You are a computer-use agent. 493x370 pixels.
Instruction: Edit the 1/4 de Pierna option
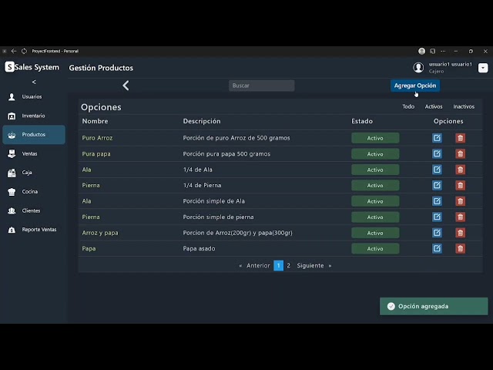[x=437, y=185]
